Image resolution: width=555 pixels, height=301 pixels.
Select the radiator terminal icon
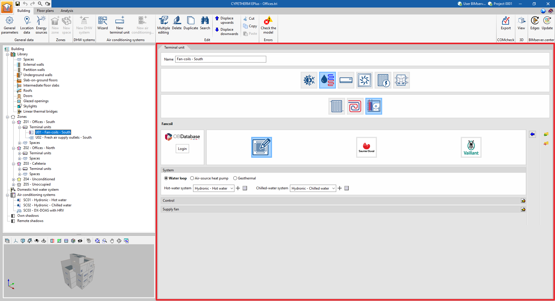coord(337,106)
